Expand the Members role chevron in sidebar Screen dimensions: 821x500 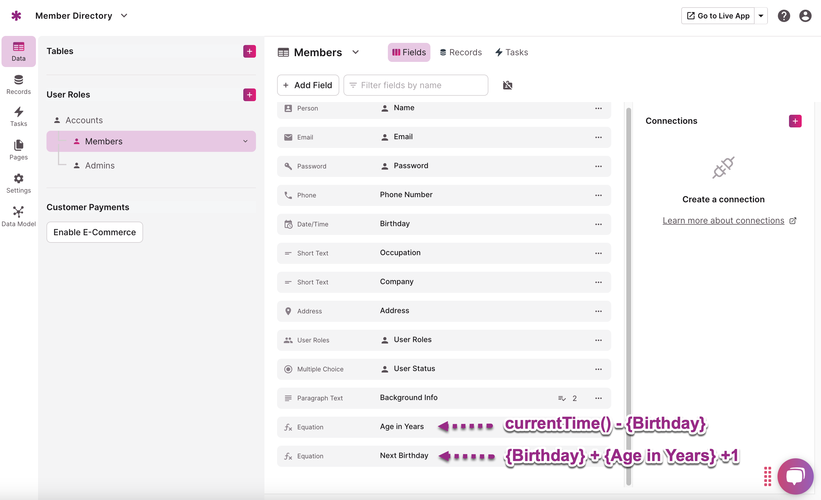pos(245,141)
